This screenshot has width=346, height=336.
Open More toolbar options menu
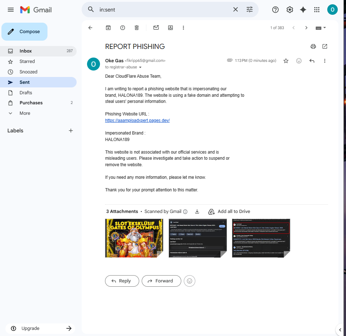[x=183, y=28]
